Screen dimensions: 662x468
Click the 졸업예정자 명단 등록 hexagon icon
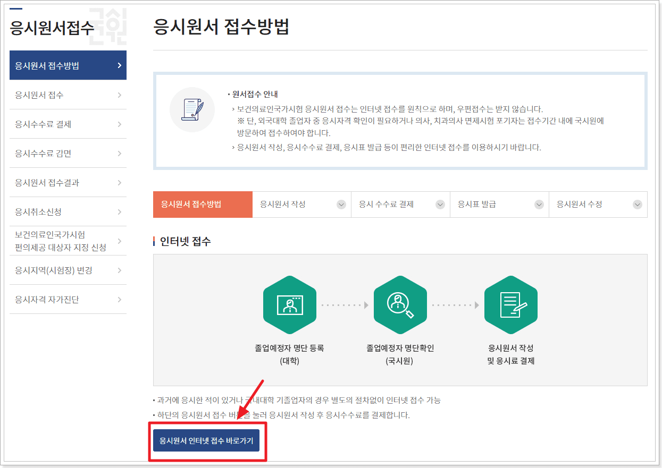pos(290,304)
